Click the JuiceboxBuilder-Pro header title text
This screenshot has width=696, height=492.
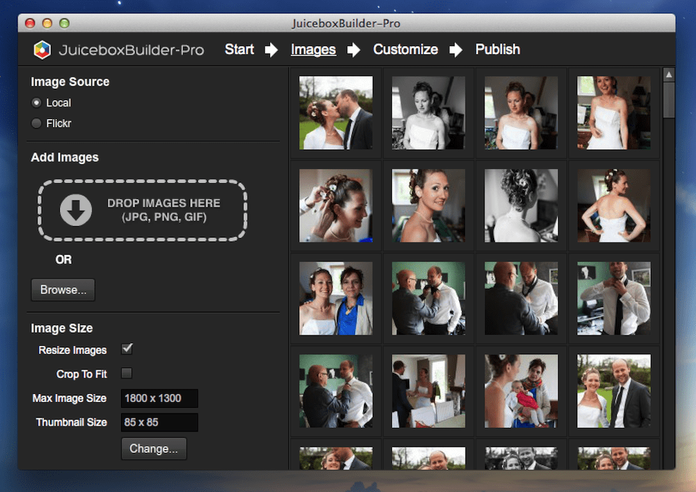coord(132,49)
